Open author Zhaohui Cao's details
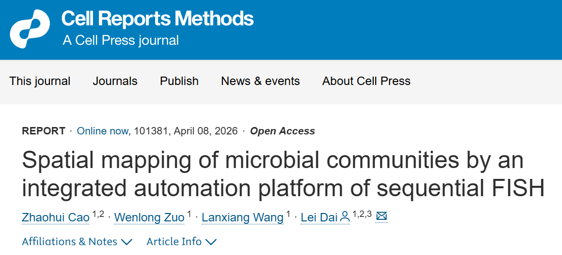This screenshot has height=255, width=562. coord(56,217)
